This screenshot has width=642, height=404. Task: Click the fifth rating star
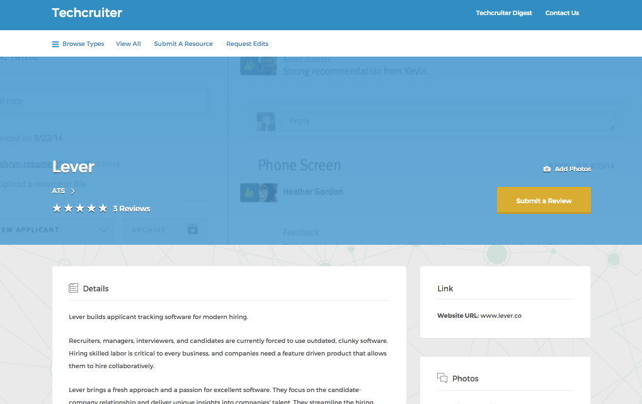103,208
